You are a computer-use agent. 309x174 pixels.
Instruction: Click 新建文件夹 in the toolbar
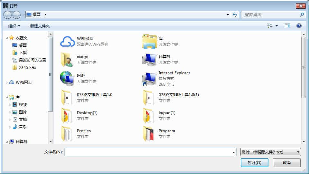pos(40,26)
